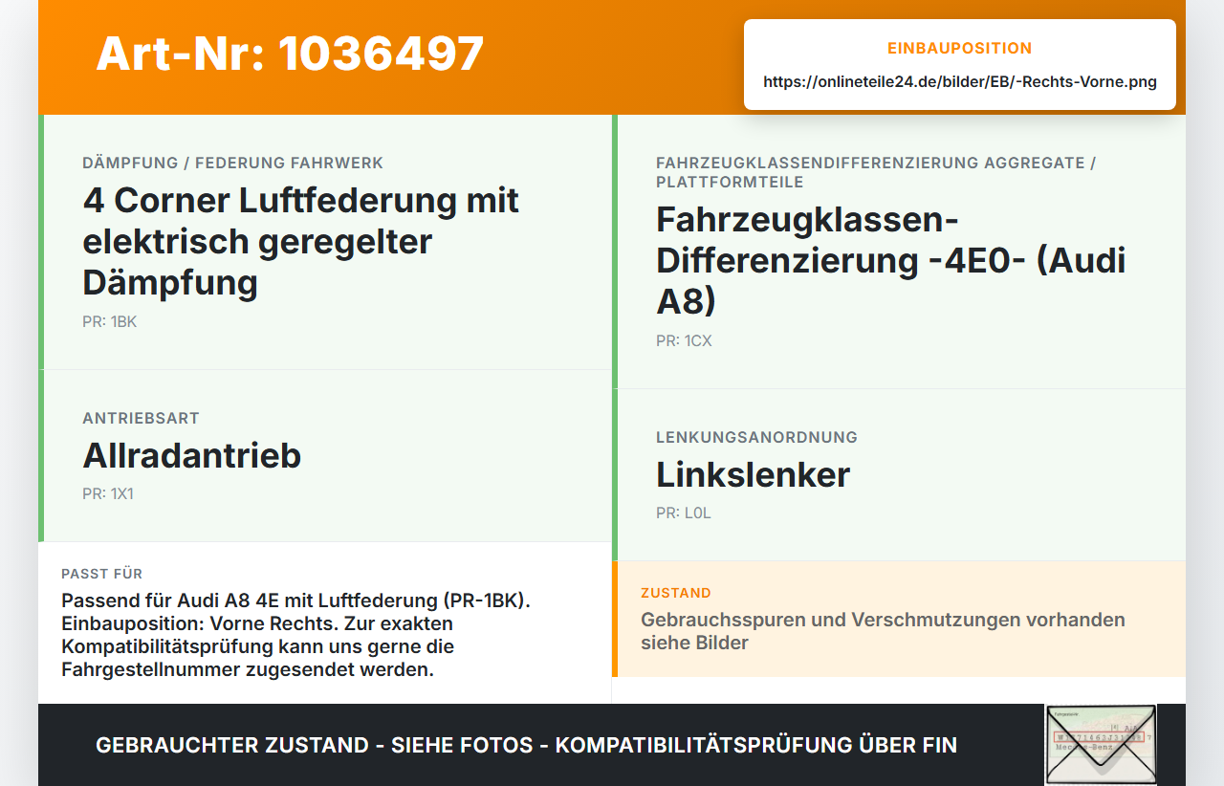Click the PASST FÜR label

click(x=102, y=574)
